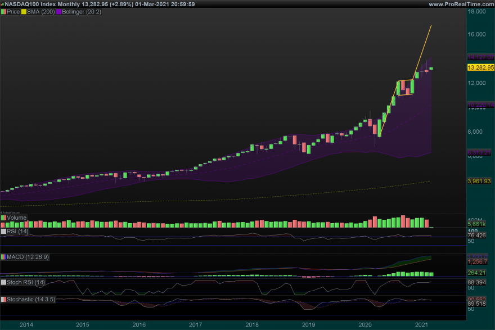The height and width of the screenshot is (330, 495).
Task: Click the 2018 label on time axis
Action: 252,324
